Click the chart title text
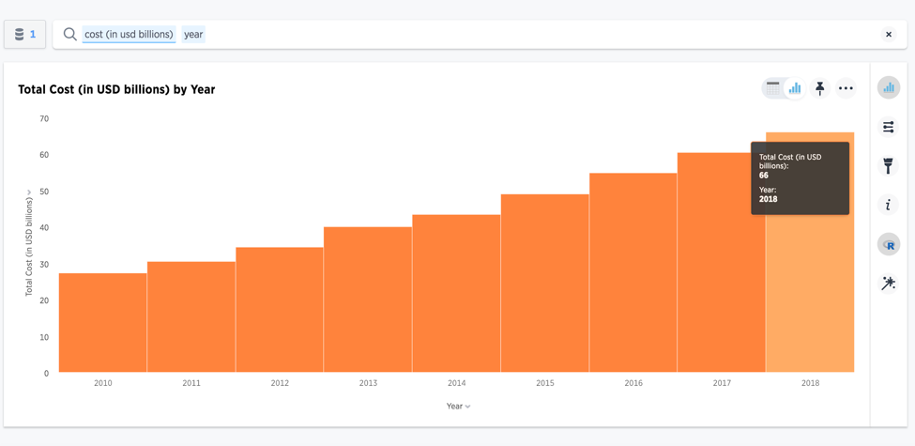 point(116,89)
